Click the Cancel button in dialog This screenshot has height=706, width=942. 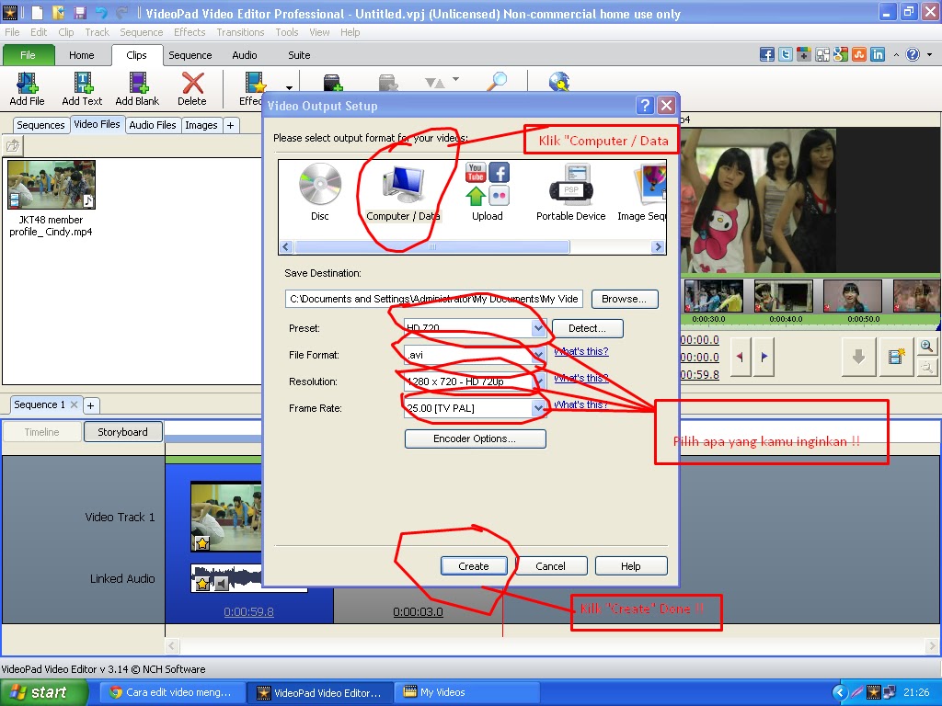[550, 566]
